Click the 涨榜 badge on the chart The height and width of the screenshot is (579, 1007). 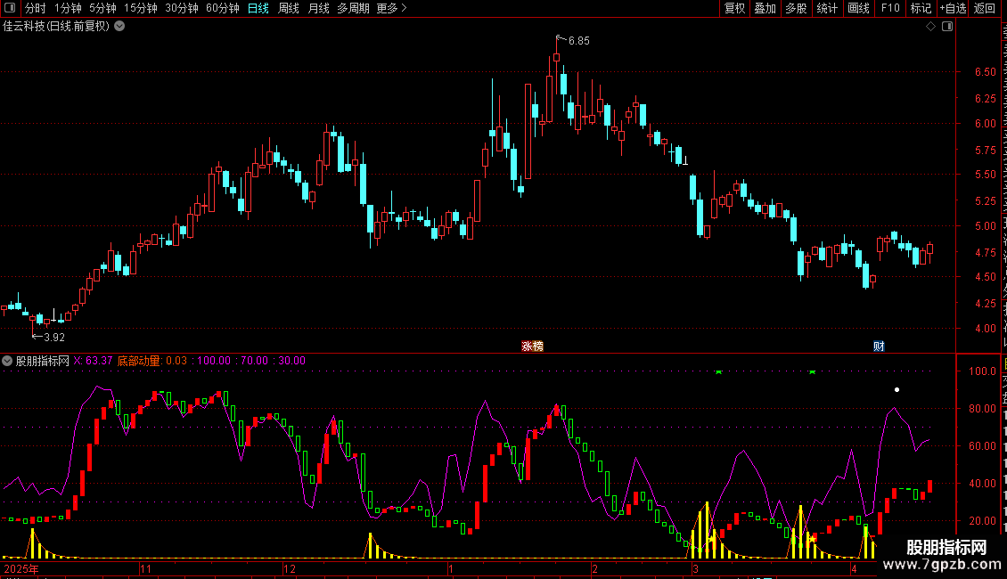[532, 346]
